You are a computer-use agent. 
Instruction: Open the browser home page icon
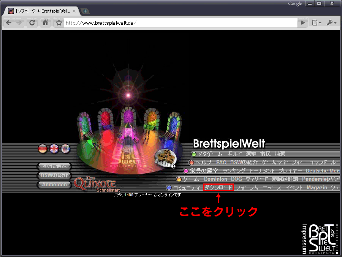[45, 22]
